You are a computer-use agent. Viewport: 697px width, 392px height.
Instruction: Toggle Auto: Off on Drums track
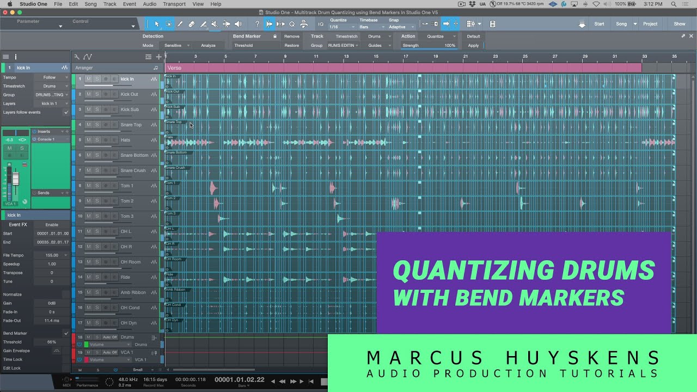pos(110,337)
